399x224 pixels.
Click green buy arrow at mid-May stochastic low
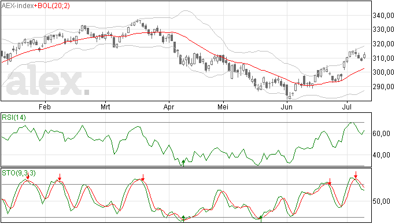click(x=261, y=219)
